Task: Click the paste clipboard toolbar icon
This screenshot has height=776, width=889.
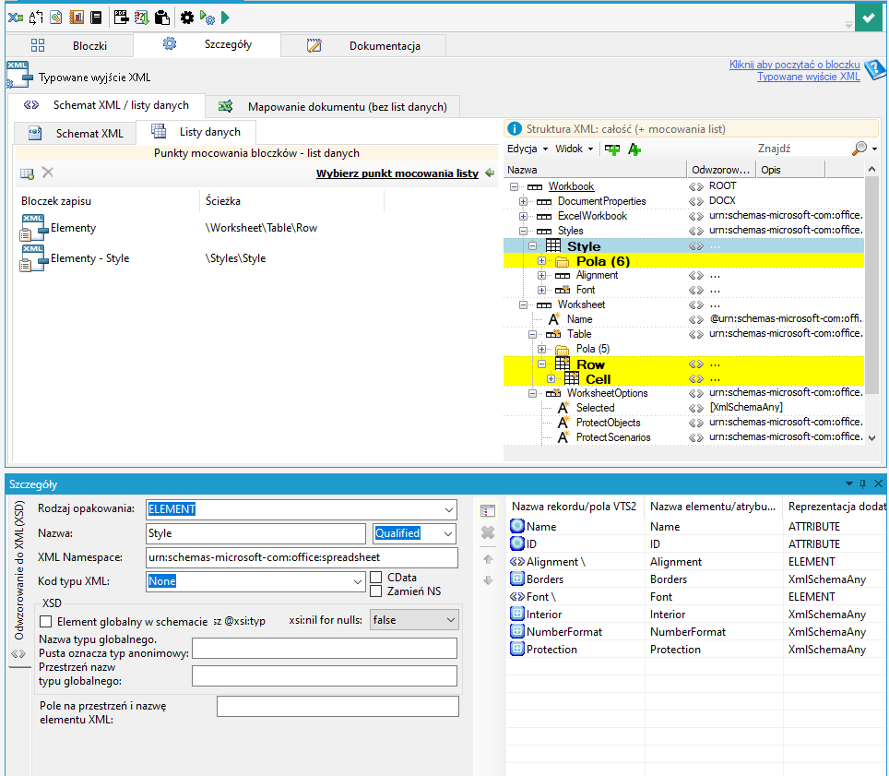Action: (x=162, y=18)
